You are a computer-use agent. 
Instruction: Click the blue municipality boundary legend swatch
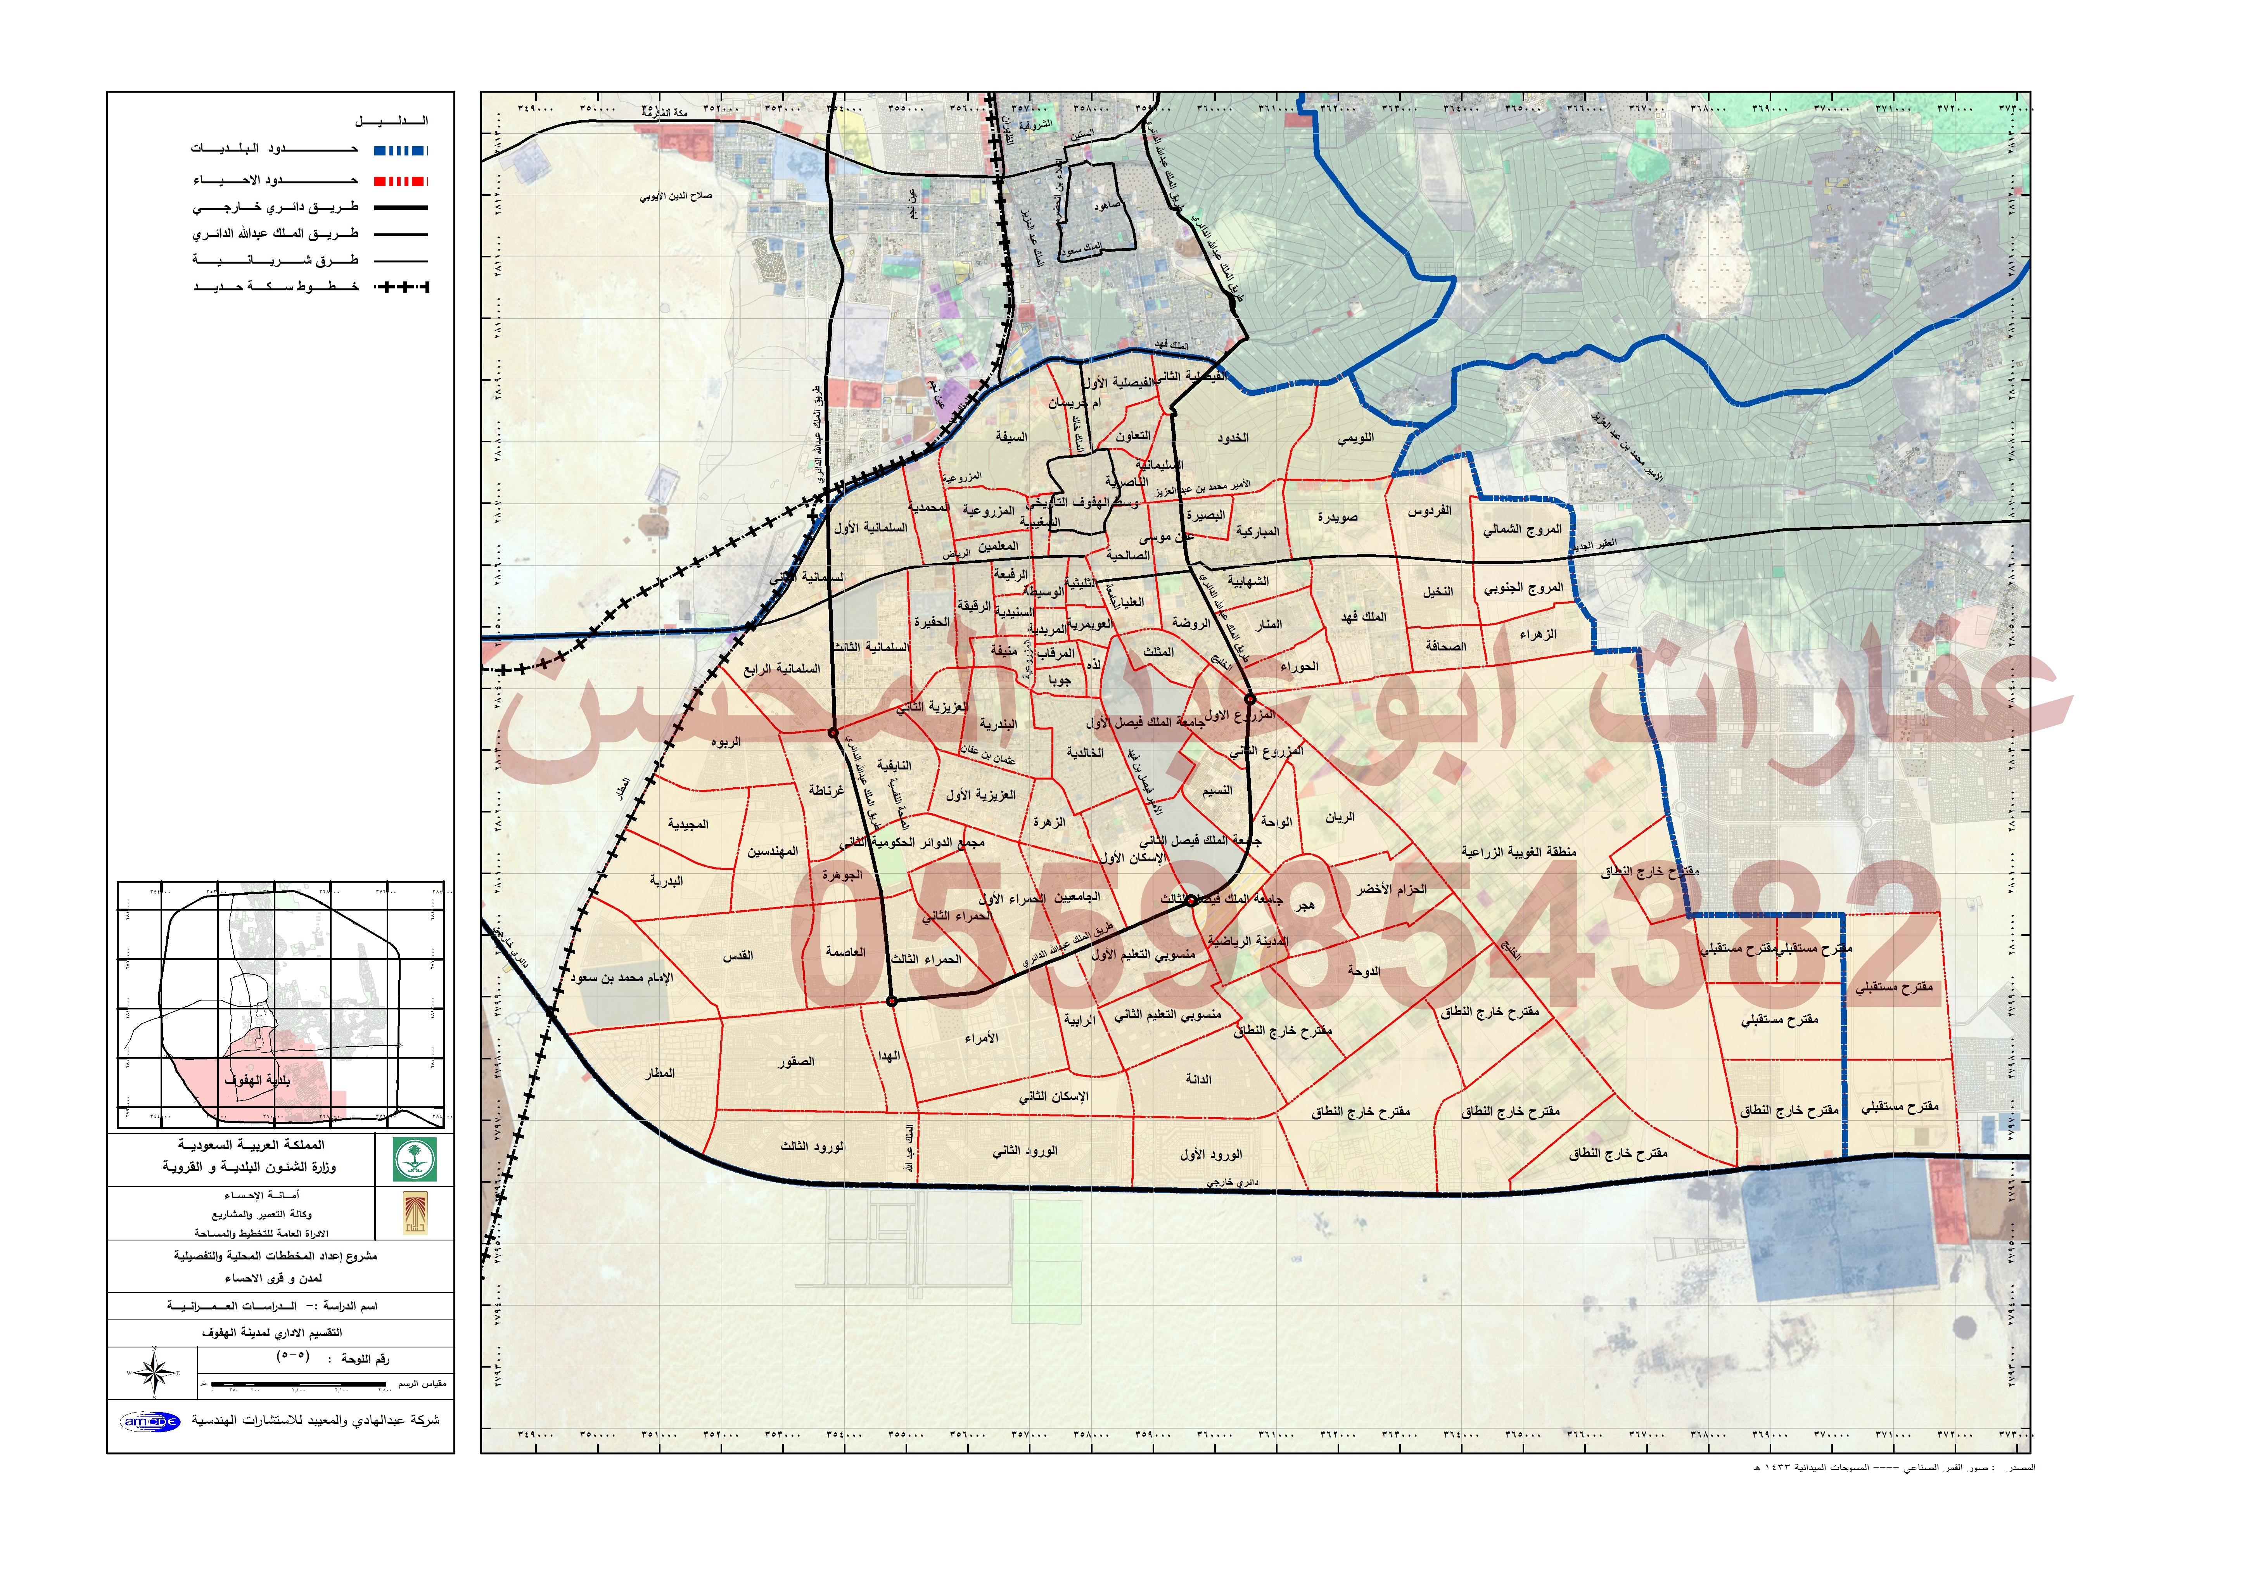401,150
